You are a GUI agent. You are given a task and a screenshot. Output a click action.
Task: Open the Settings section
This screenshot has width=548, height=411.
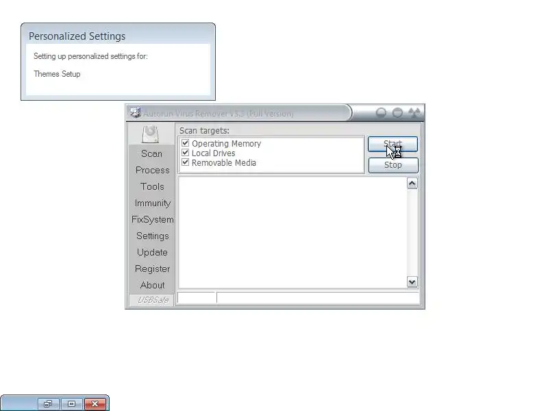point(152,236)
